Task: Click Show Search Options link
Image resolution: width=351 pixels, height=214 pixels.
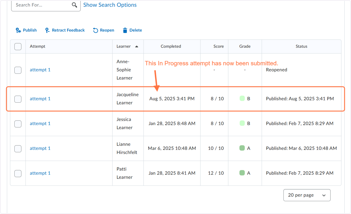Action: click(110, 5)
